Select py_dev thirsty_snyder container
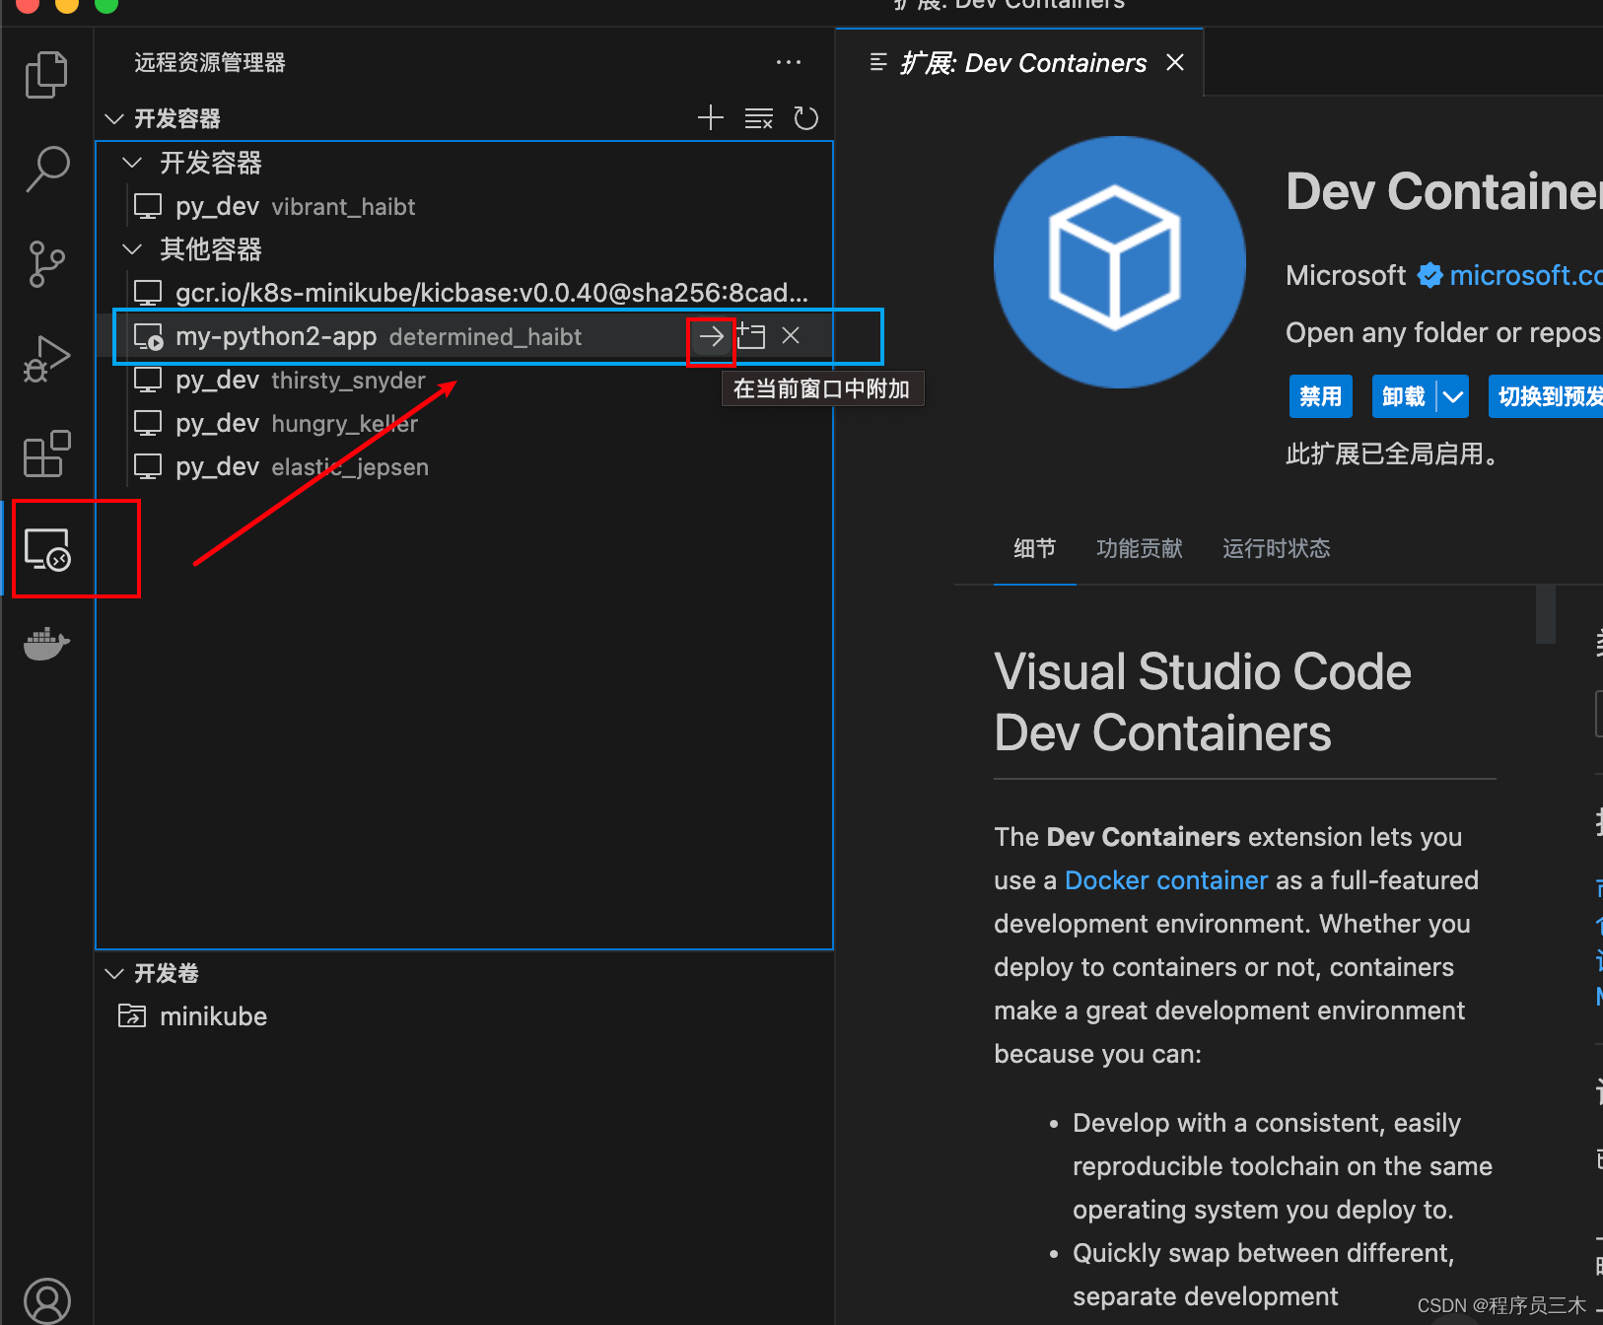This screenshot has height=1325, width=1603. tap(464, 380)
